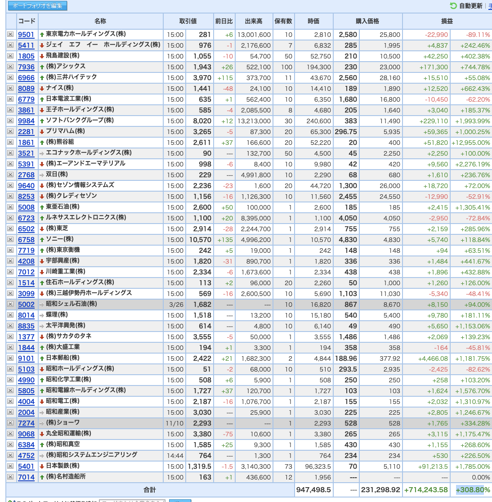492x502 pixels.
Task: Click the total gain percentage +308.80%
Action: pyautogui.click(x=473, y=490)
